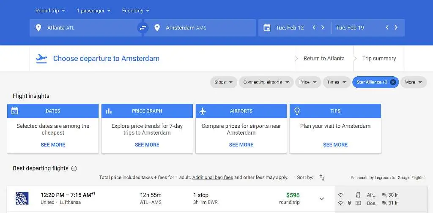The height and width of the screenshot is (213, 433).
Task: Open the calendar icon date picker
Action: coord(267,27)
